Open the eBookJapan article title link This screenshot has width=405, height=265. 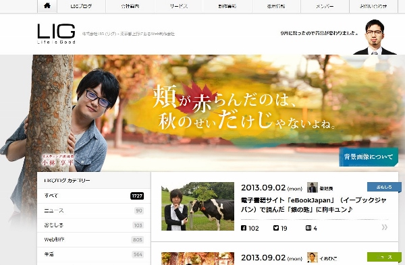point(314,205)
